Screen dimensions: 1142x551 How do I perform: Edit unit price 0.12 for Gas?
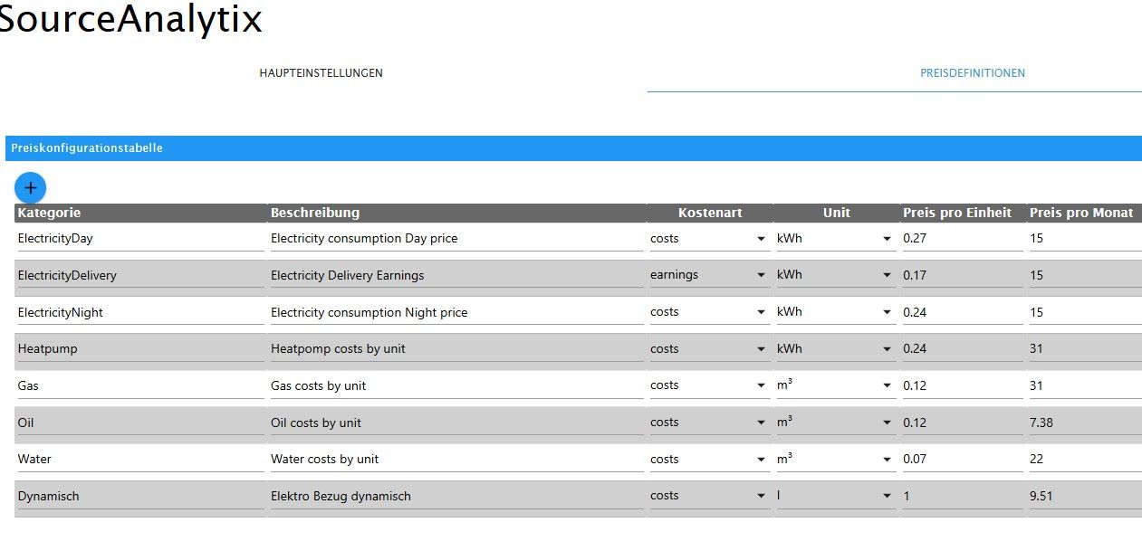point(963,385)
